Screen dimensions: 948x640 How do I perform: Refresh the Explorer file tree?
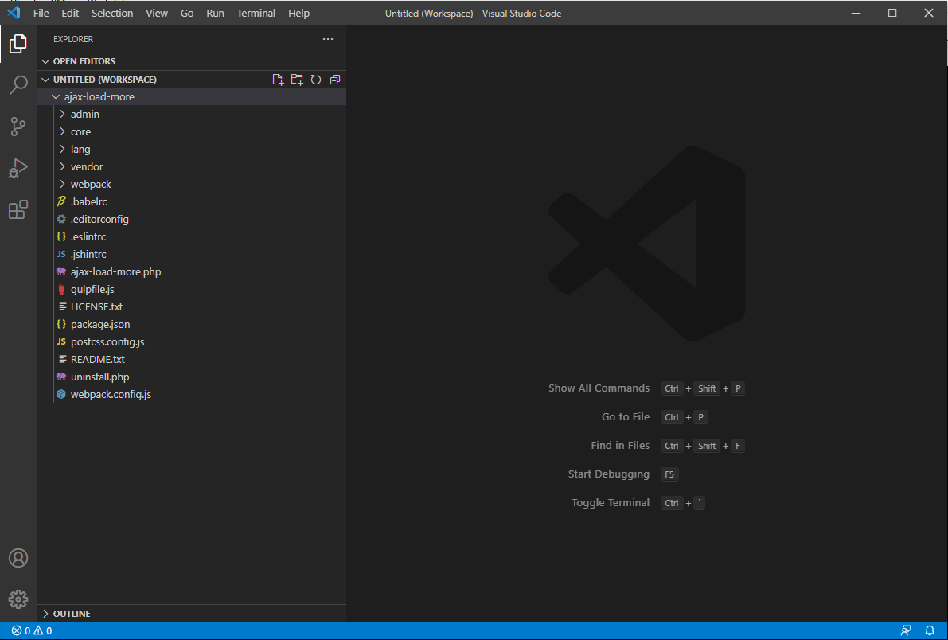point(316,80)
